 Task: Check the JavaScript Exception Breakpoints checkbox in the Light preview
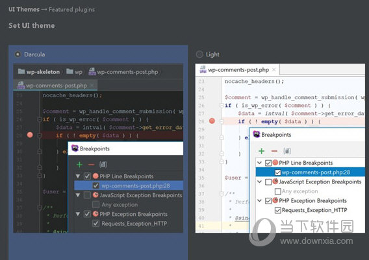268,182
